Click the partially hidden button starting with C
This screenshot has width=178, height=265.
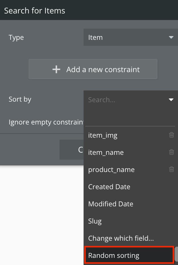[72, 150]
